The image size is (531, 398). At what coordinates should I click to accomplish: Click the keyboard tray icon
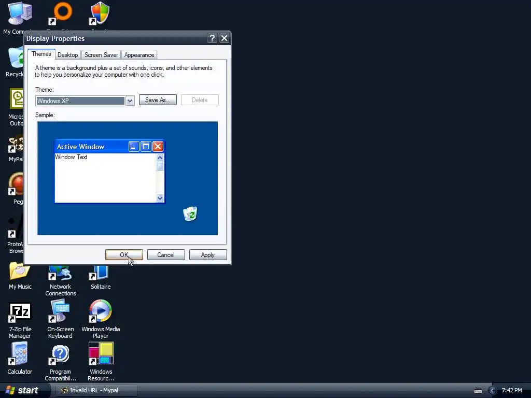click(x=478, y=391)
